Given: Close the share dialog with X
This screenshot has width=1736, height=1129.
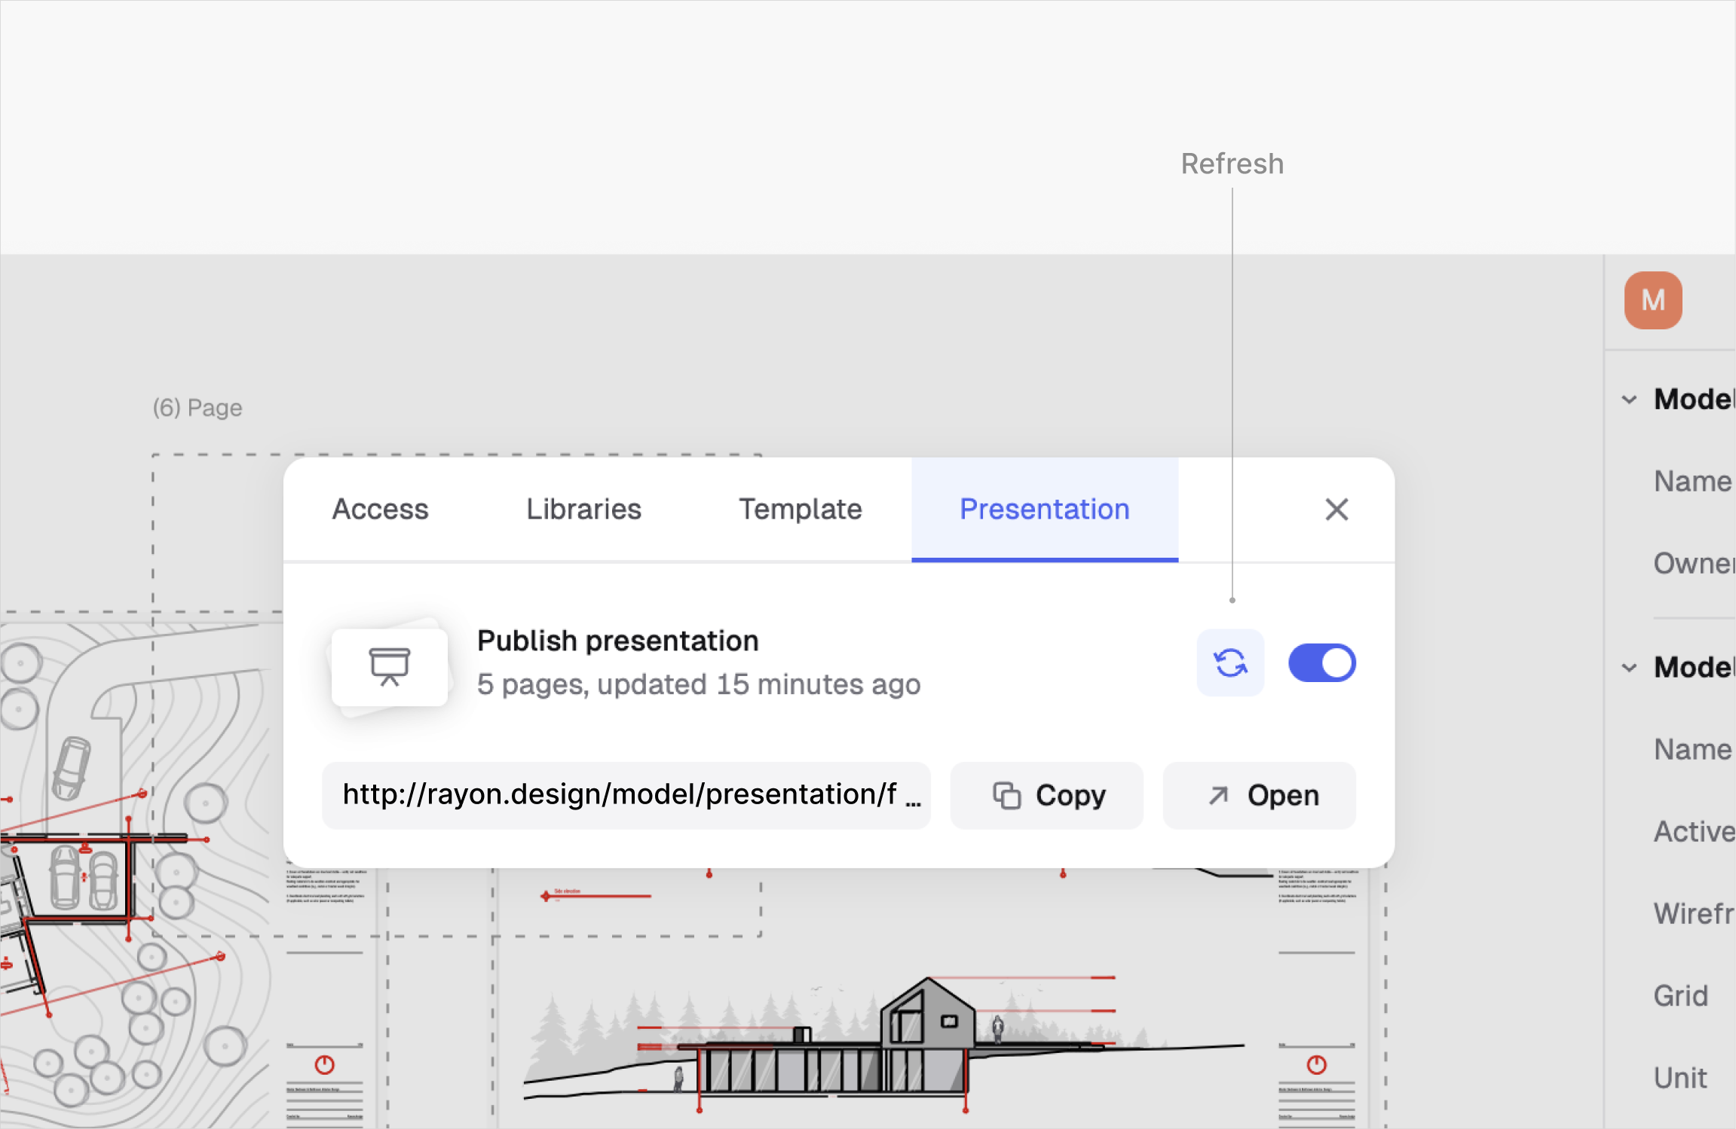Looking at the screenshot, I should tap(1336, 509).
